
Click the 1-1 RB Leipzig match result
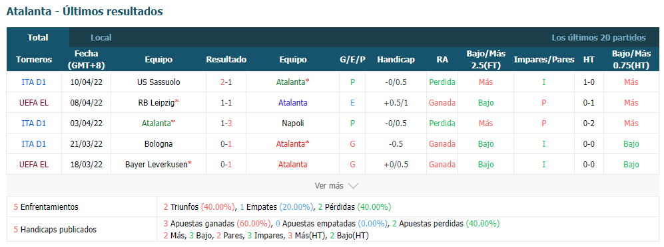pyautogui.click(x=226, y=103)
